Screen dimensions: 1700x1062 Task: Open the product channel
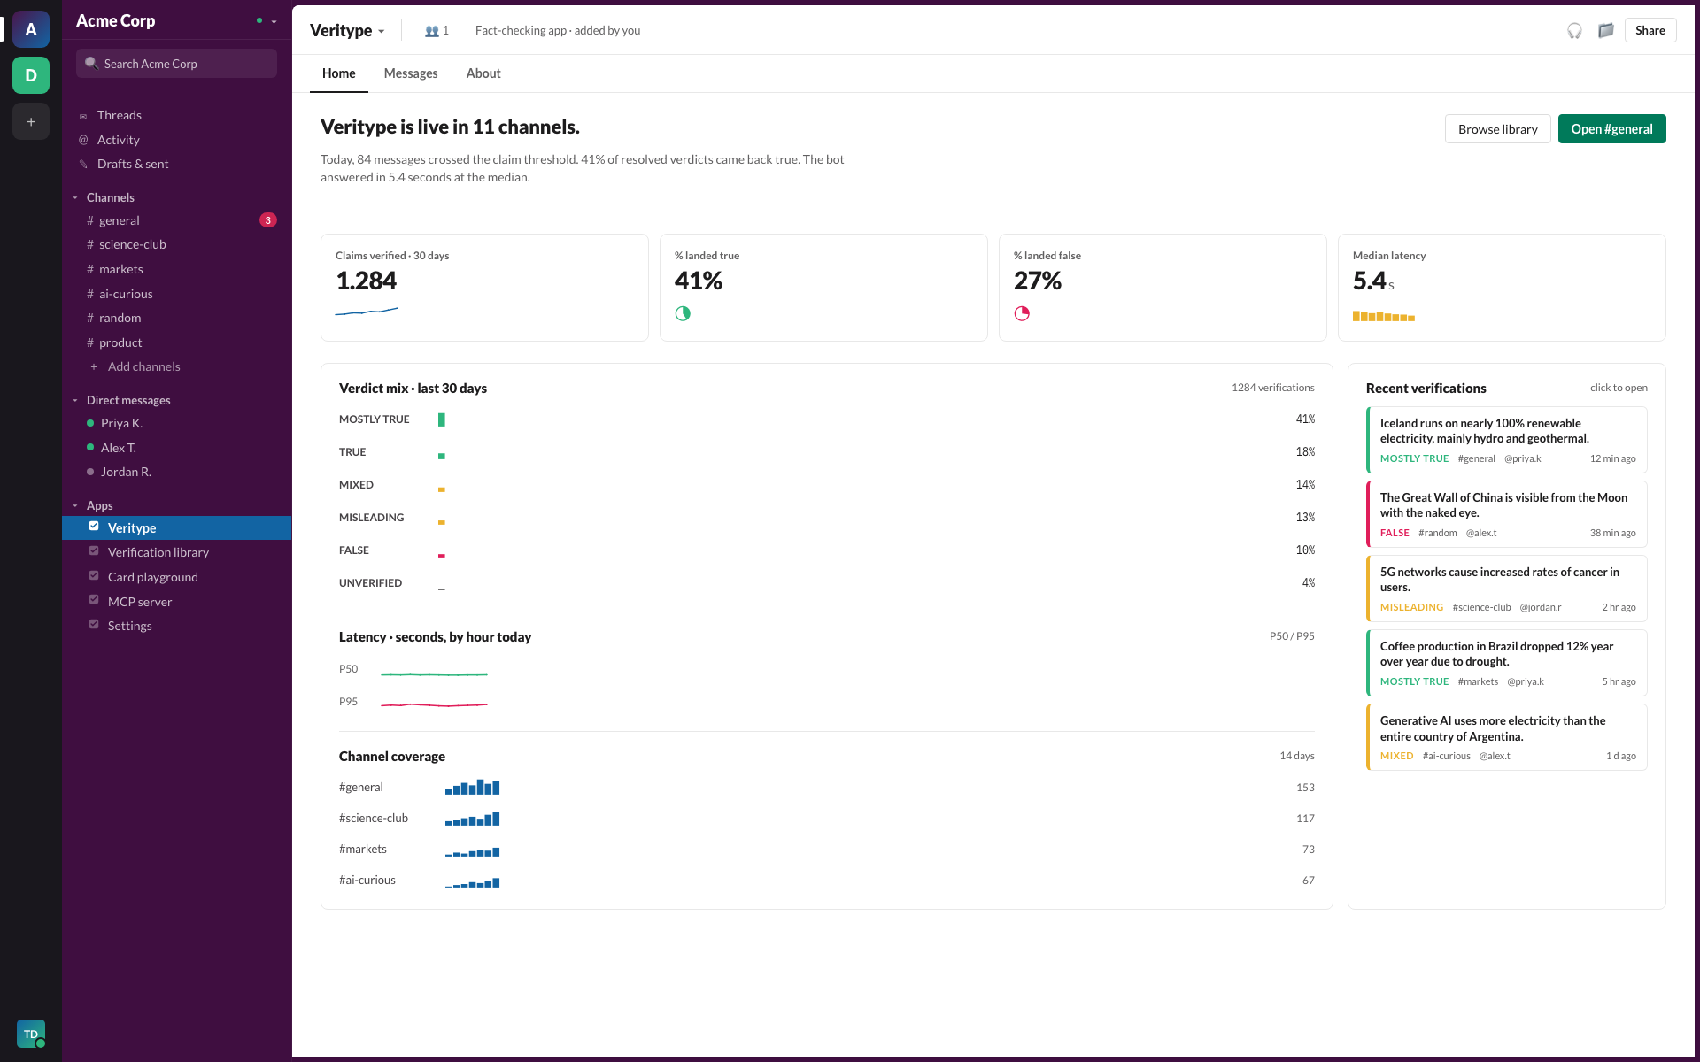pos(177,342)
